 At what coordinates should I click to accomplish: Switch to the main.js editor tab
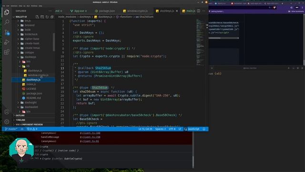tap(189, 11)
